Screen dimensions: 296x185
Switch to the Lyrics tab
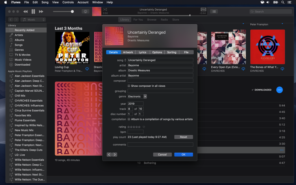click(143, 52)
